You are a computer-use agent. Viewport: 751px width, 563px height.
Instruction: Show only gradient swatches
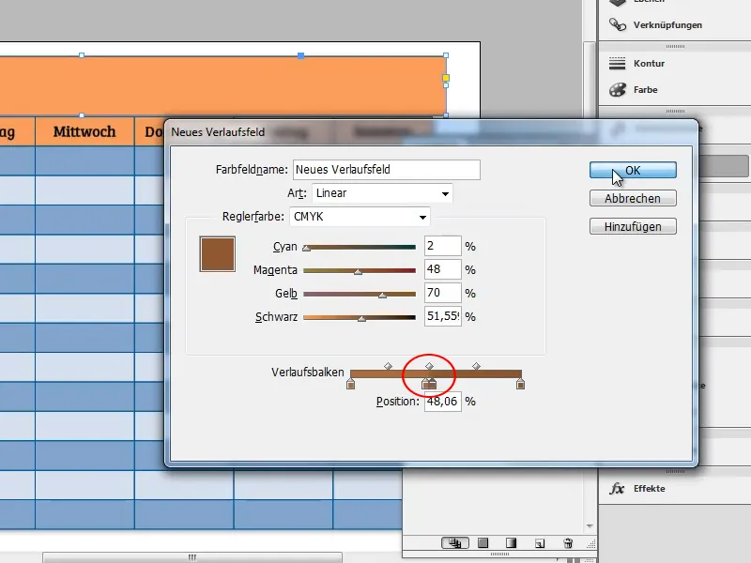pyautogui.click(x=511, y=543)
